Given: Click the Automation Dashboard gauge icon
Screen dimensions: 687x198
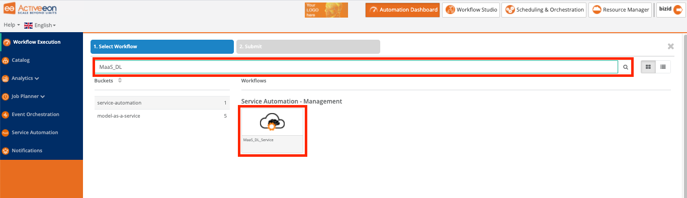Looking at the screenshot, I should 373,10.
